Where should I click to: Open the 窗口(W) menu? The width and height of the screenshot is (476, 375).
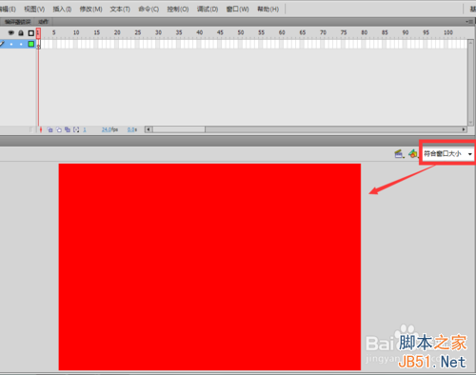[x=237, y=9]
